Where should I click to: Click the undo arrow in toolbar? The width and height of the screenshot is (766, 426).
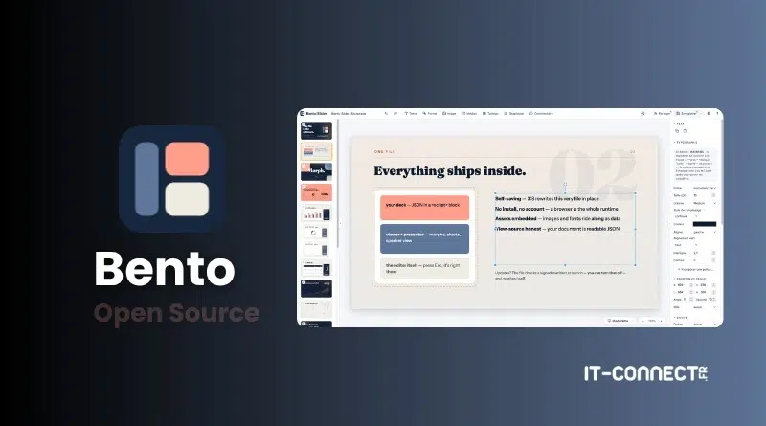386,113
